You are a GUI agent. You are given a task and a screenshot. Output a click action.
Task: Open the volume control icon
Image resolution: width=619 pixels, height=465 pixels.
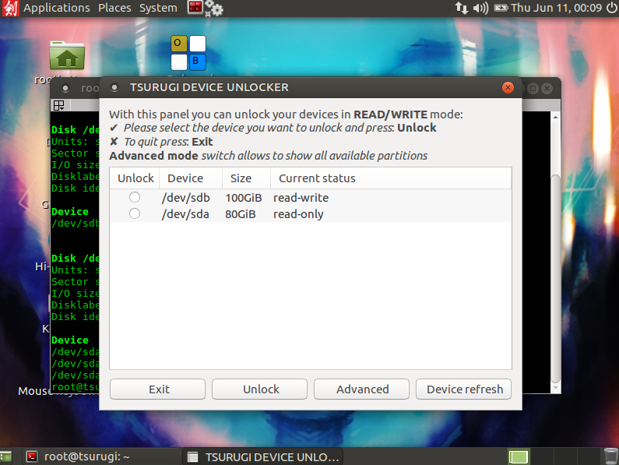tap(480, 8)
